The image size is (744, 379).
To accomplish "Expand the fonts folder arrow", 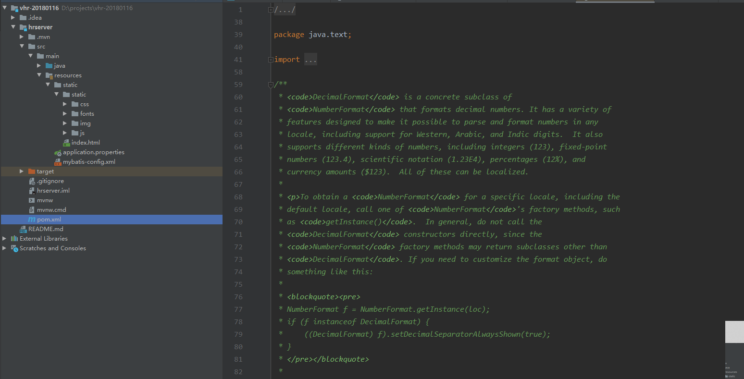I will tap(65, 114).
